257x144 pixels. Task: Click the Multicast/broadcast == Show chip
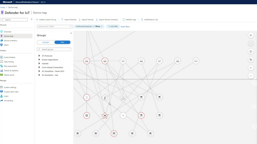point(89,26)
